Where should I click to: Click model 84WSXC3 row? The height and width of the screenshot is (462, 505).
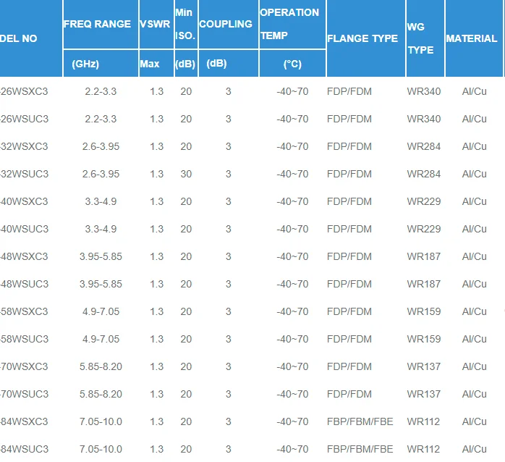pyautogui.click(x=24, y=421)
